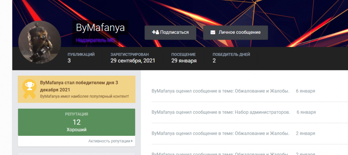Click the arrow beside Активность репутации
Screen dimensions: 348x155
[132, 141]
